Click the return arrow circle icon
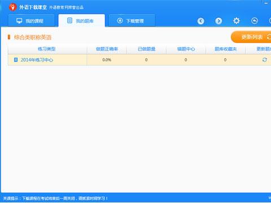This screenshot has width=271, height=203. click(255, 21)
